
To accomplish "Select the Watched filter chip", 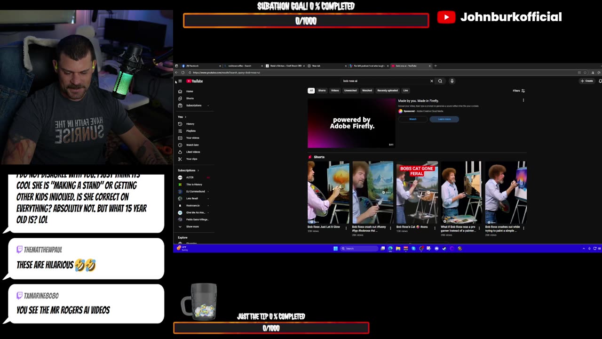I will [367, 90].
